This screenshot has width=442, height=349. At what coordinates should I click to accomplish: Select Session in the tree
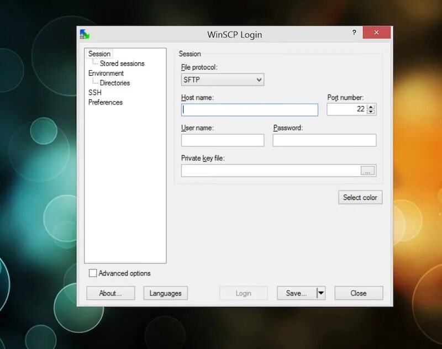(x=99, y=54)
